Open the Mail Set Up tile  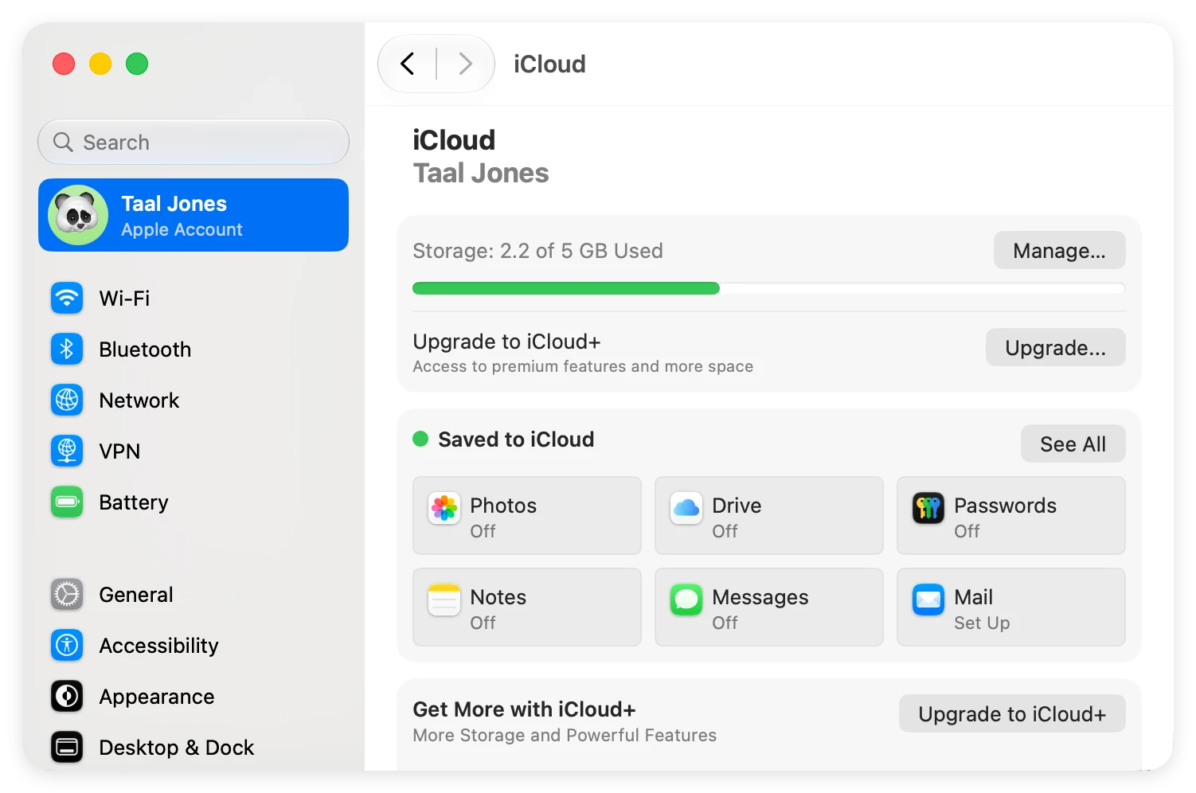[x=1011, y=607]
